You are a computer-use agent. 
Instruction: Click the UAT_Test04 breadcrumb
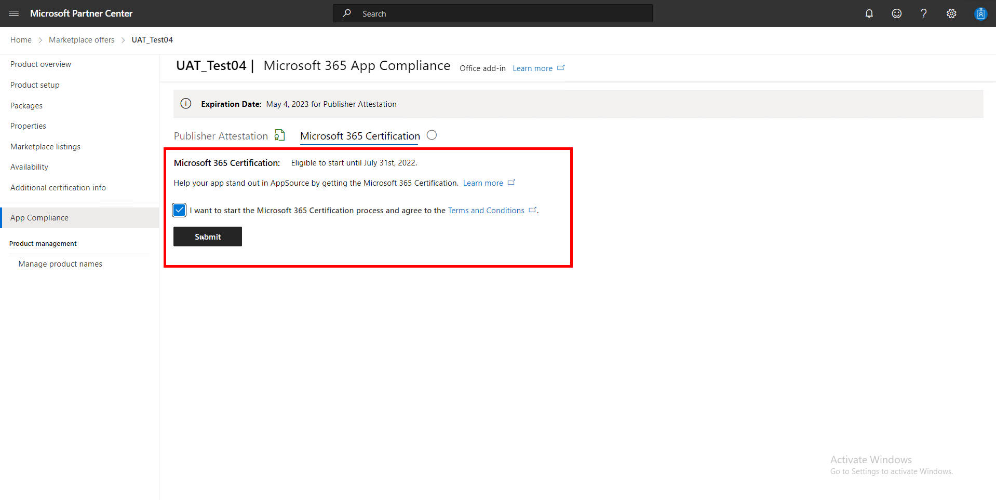152,40
